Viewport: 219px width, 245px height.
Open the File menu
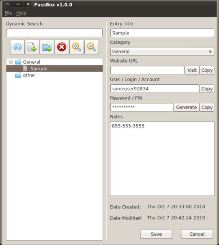8,13
